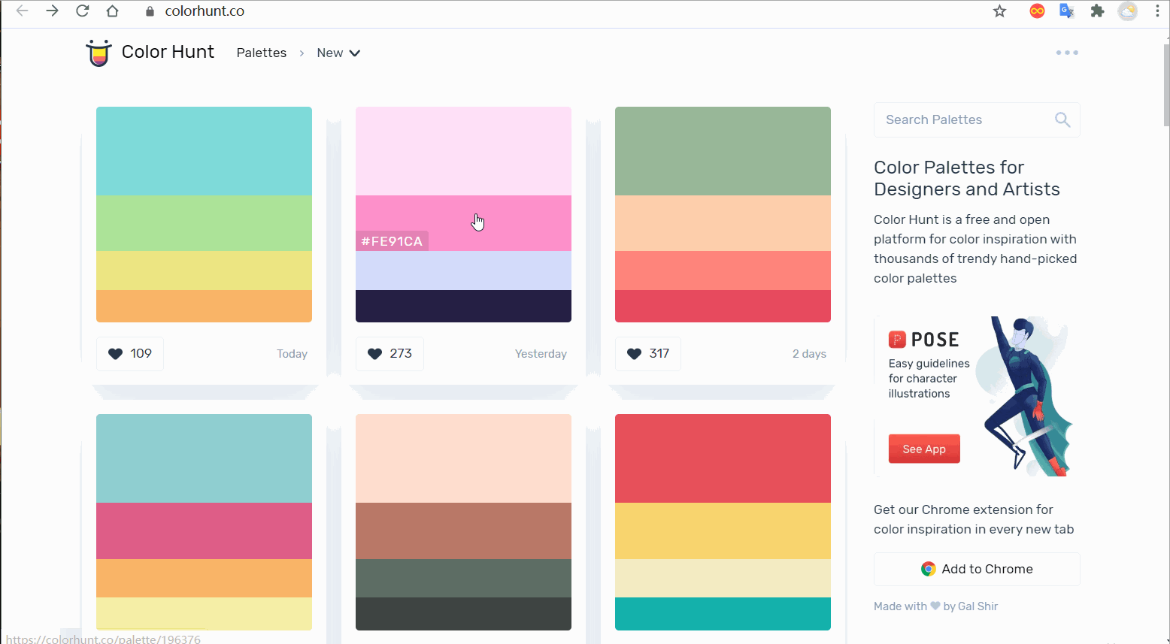Like the palette with 317 likes
Screen dimensions: 1170x644
coord(648,354)
